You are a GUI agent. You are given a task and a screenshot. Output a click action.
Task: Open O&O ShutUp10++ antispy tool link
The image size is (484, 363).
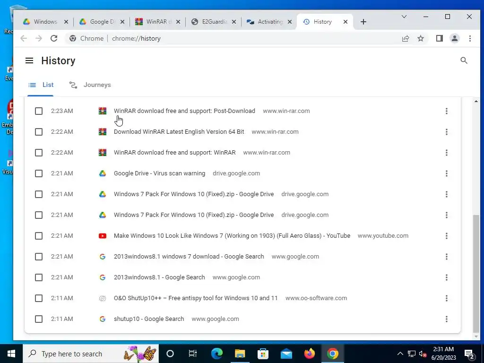[x=196, y=298]
